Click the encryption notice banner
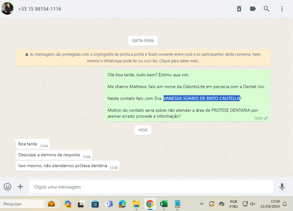 [143, 58]
